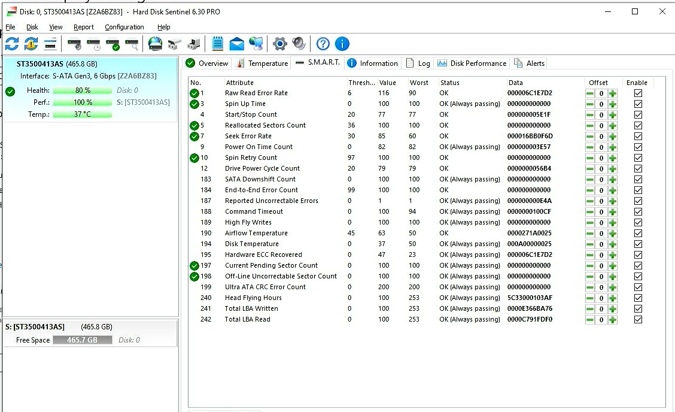This screenshot has height=412, width=675.
Task: Toggle Enable checkbox for Hardware ECC Recovered
Action: (638, 255)
